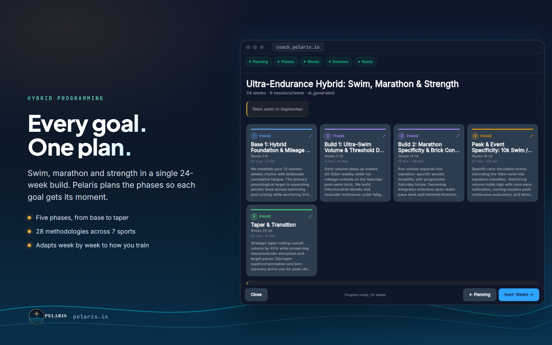Image resolution: width=552 pixels, height=345 pixels.
Task: Expand the Build 1 Ultra-Swim Volume phase card
Action: [x=384, y=136]
